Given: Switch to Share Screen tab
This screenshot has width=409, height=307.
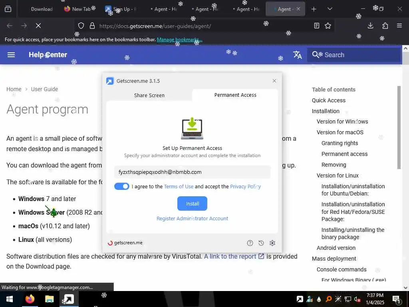Looking at the screenshot, I should (x=149, y=95).
